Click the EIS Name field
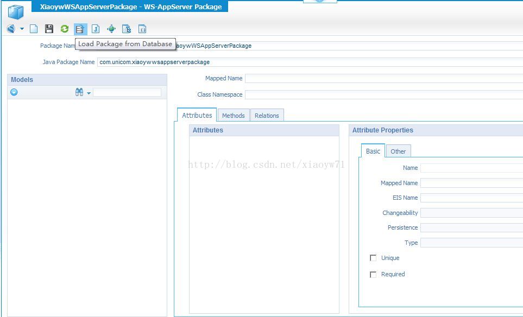 [x=471, y=198]
